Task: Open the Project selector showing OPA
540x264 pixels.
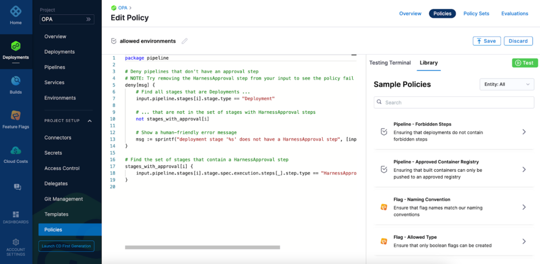Action: (x=67, y=19)
